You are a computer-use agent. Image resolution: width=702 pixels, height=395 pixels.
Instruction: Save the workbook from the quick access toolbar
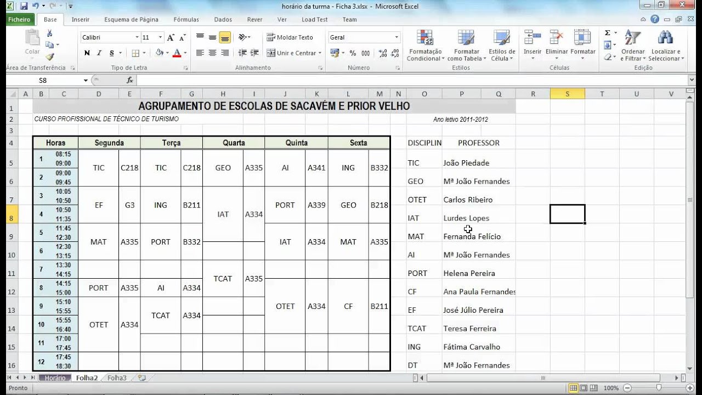click(x=23, y=6)
